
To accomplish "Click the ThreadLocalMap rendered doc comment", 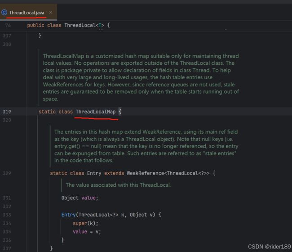I will tap(141, 77).
